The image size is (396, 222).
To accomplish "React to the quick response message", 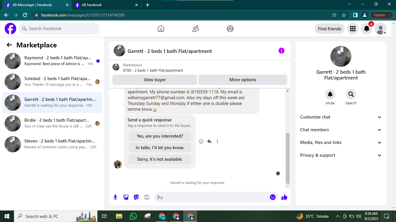I will point(201,141).
